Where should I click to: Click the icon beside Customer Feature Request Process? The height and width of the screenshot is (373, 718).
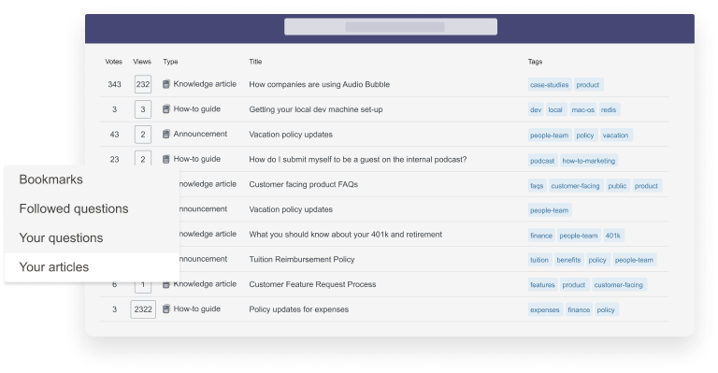point(166,284)
